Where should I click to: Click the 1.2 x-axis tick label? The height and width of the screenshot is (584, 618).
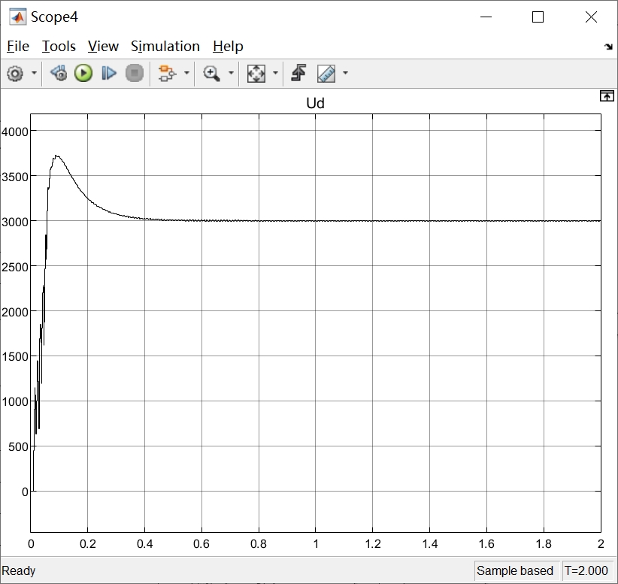pos(373,544)
